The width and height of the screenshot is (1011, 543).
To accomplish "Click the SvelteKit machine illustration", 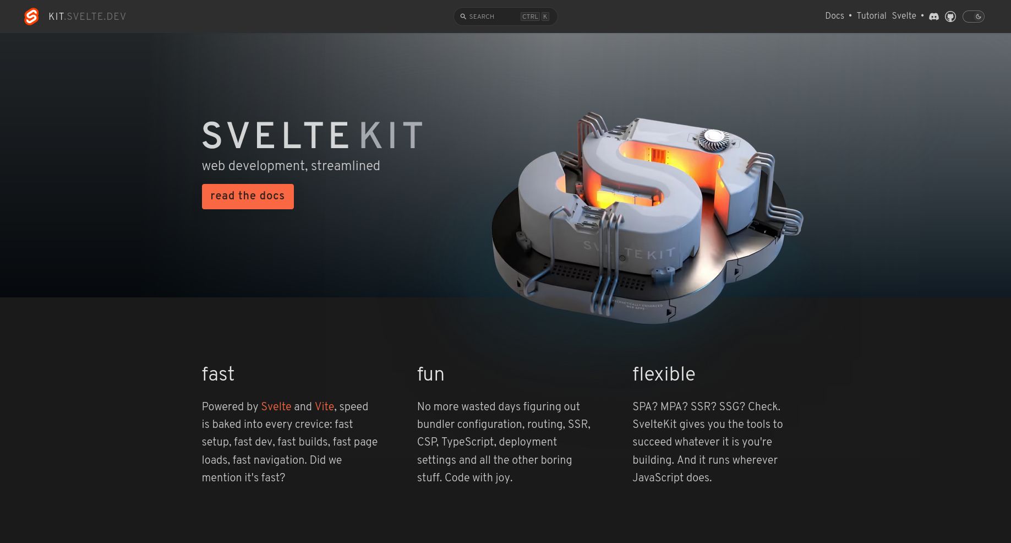I will pyautogui.click(x=647, y=218).
